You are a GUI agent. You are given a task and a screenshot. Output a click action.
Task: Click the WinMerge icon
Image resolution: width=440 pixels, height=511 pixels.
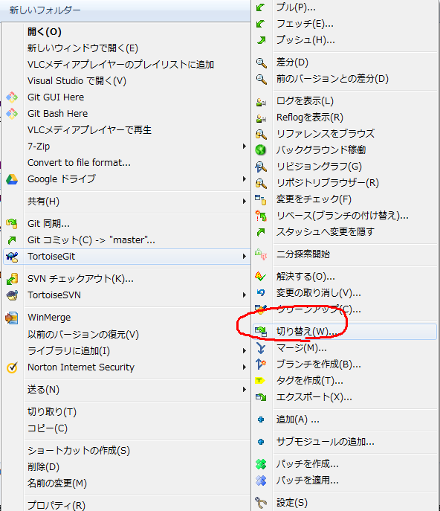click(12, 318)
